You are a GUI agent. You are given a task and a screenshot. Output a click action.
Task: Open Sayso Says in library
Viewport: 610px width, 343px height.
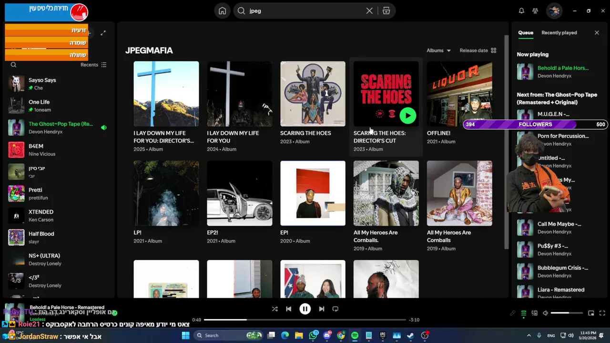coord(58,84)
